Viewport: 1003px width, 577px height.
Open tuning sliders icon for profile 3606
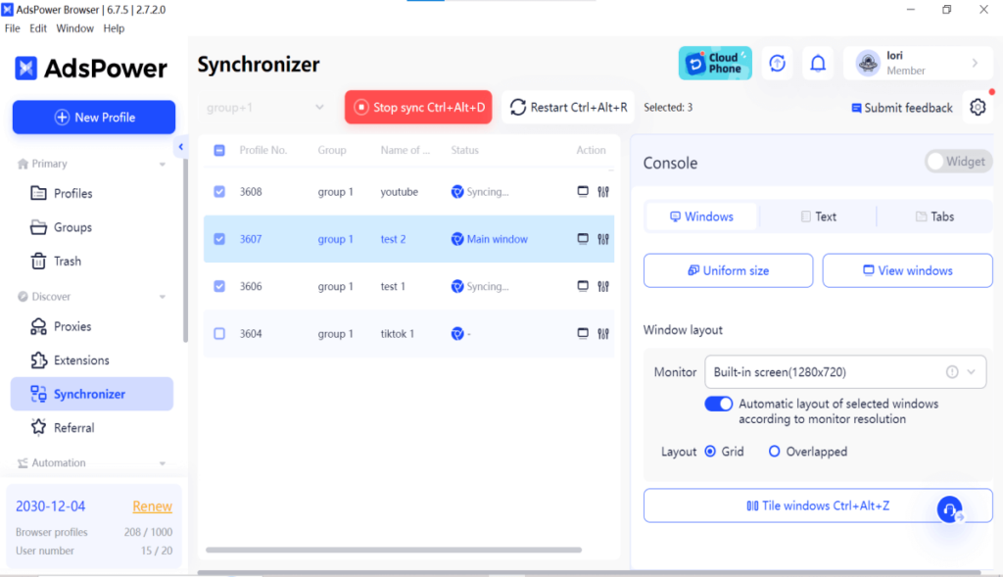(x=603, y=287)
